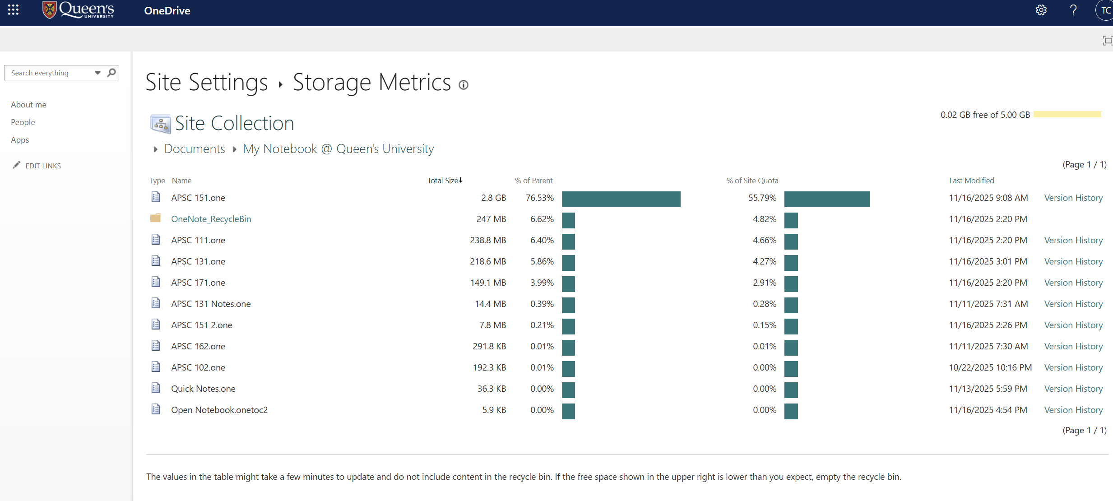The height and width of the screenshot is (501, 1113).
Task: Click the OneNote_RecycleBin folder icon
Action: tap(155, 218)
